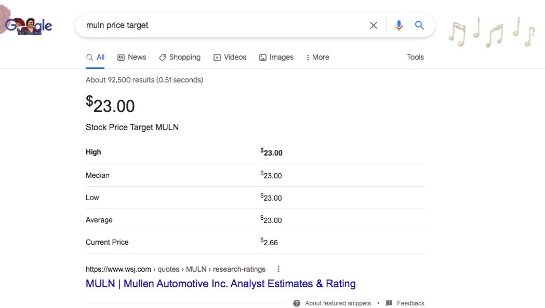This screenshot has width=545, height=308.
Task: Click the High row label
Action: (x=93, y=152)
